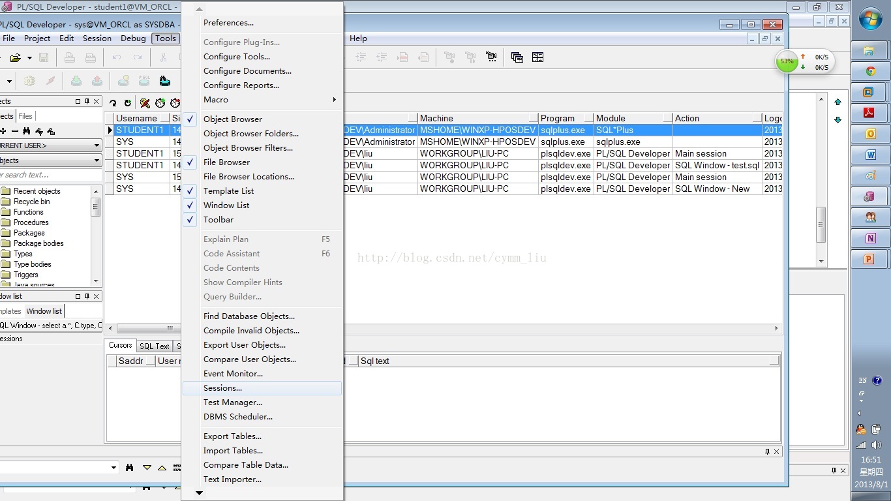Open the dropdown in the bottom status bar
891x501 pixels.
pyautogui.click(x=113, y=468)
